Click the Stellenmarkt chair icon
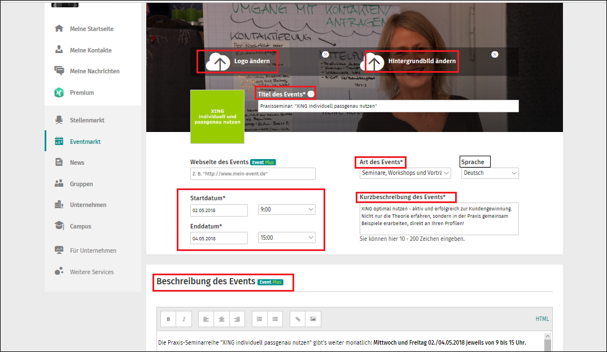Image resolution: width=607 pixels, height=352 pixels. [x=59, y=120]
